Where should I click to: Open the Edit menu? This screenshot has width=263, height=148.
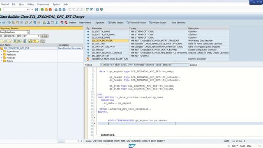click(14, 4)
